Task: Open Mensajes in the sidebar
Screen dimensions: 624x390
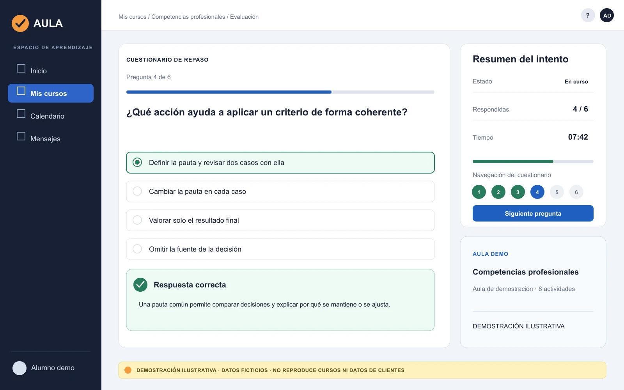Action: click(x=51, y=138)
